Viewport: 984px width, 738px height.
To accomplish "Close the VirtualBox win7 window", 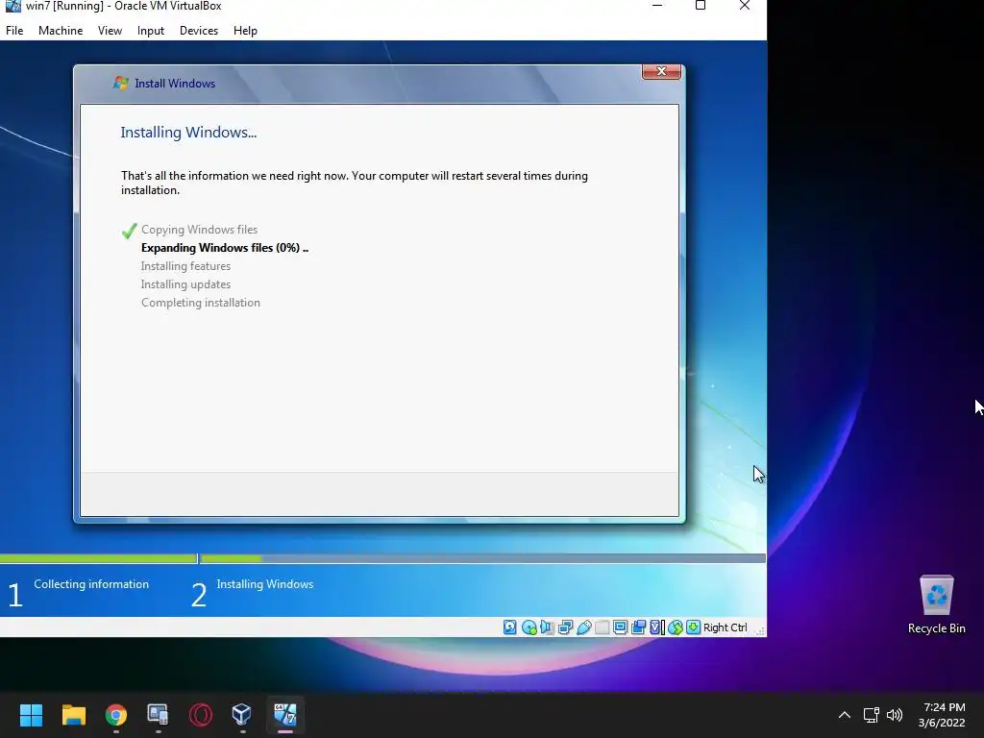I will pos(745,6).
